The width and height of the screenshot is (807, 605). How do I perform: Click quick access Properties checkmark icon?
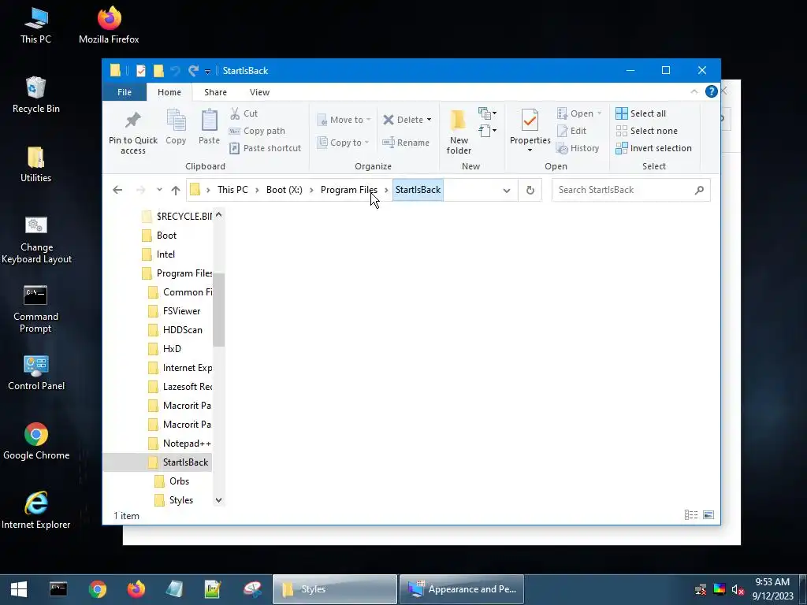point(140,70)
